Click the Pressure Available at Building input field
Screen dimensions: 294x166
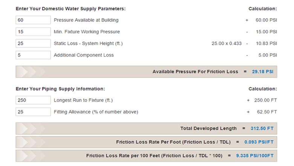(33, 20)
